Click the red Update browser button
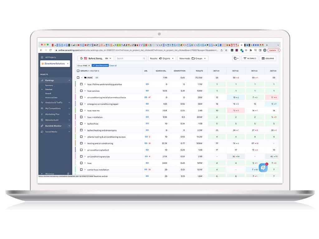 point(274,50)
